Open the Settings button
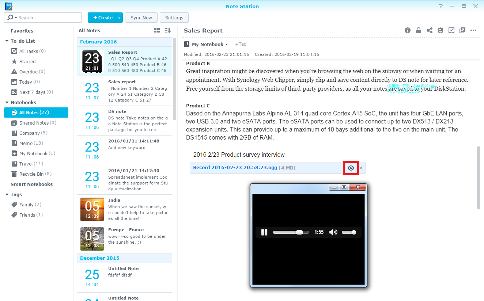The height and width of the screenshot is (301, 484). (x=174, y=18)
